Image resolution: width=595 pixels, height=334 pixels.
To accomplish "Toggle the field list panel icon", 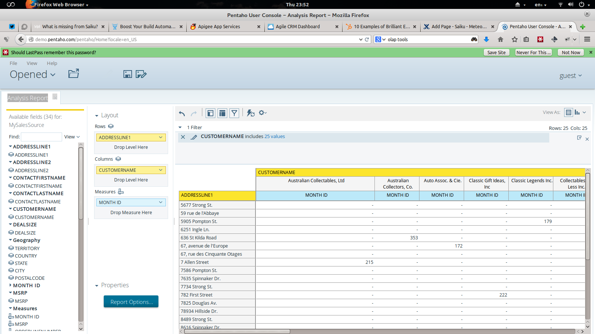I will (210, 113).
